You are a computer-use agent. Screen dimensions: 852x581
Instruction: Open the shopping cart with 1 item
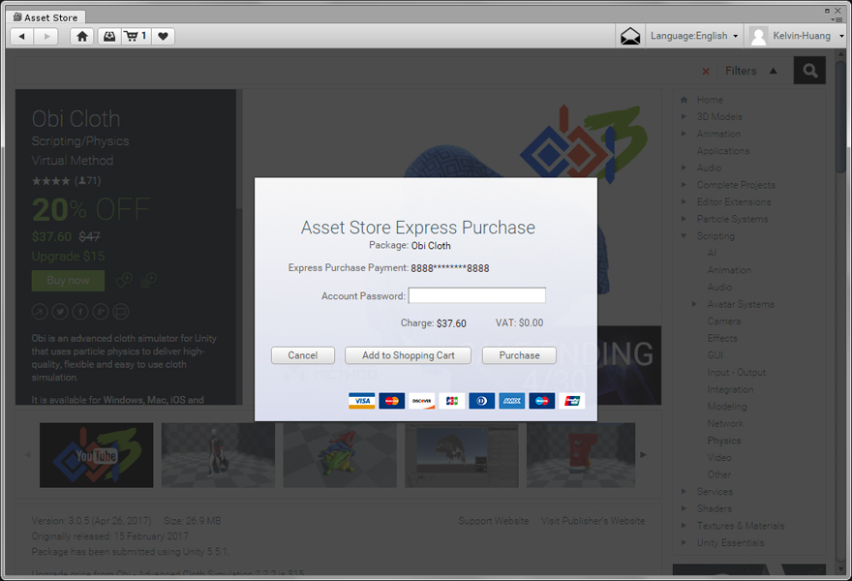[136, 37]
